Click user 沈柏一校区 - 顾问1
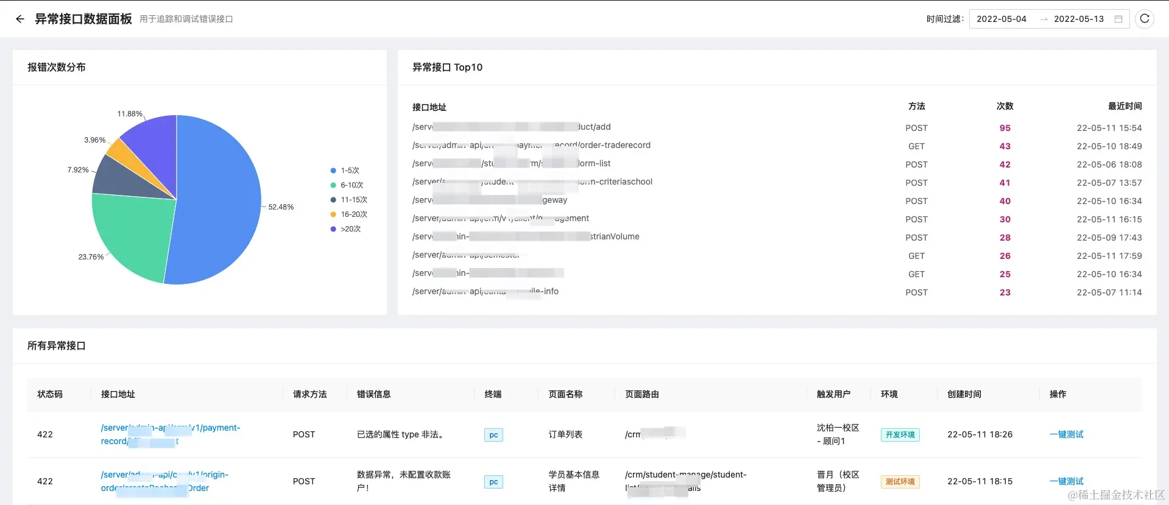Screen dimensions: 1169x505 (838, 434)
